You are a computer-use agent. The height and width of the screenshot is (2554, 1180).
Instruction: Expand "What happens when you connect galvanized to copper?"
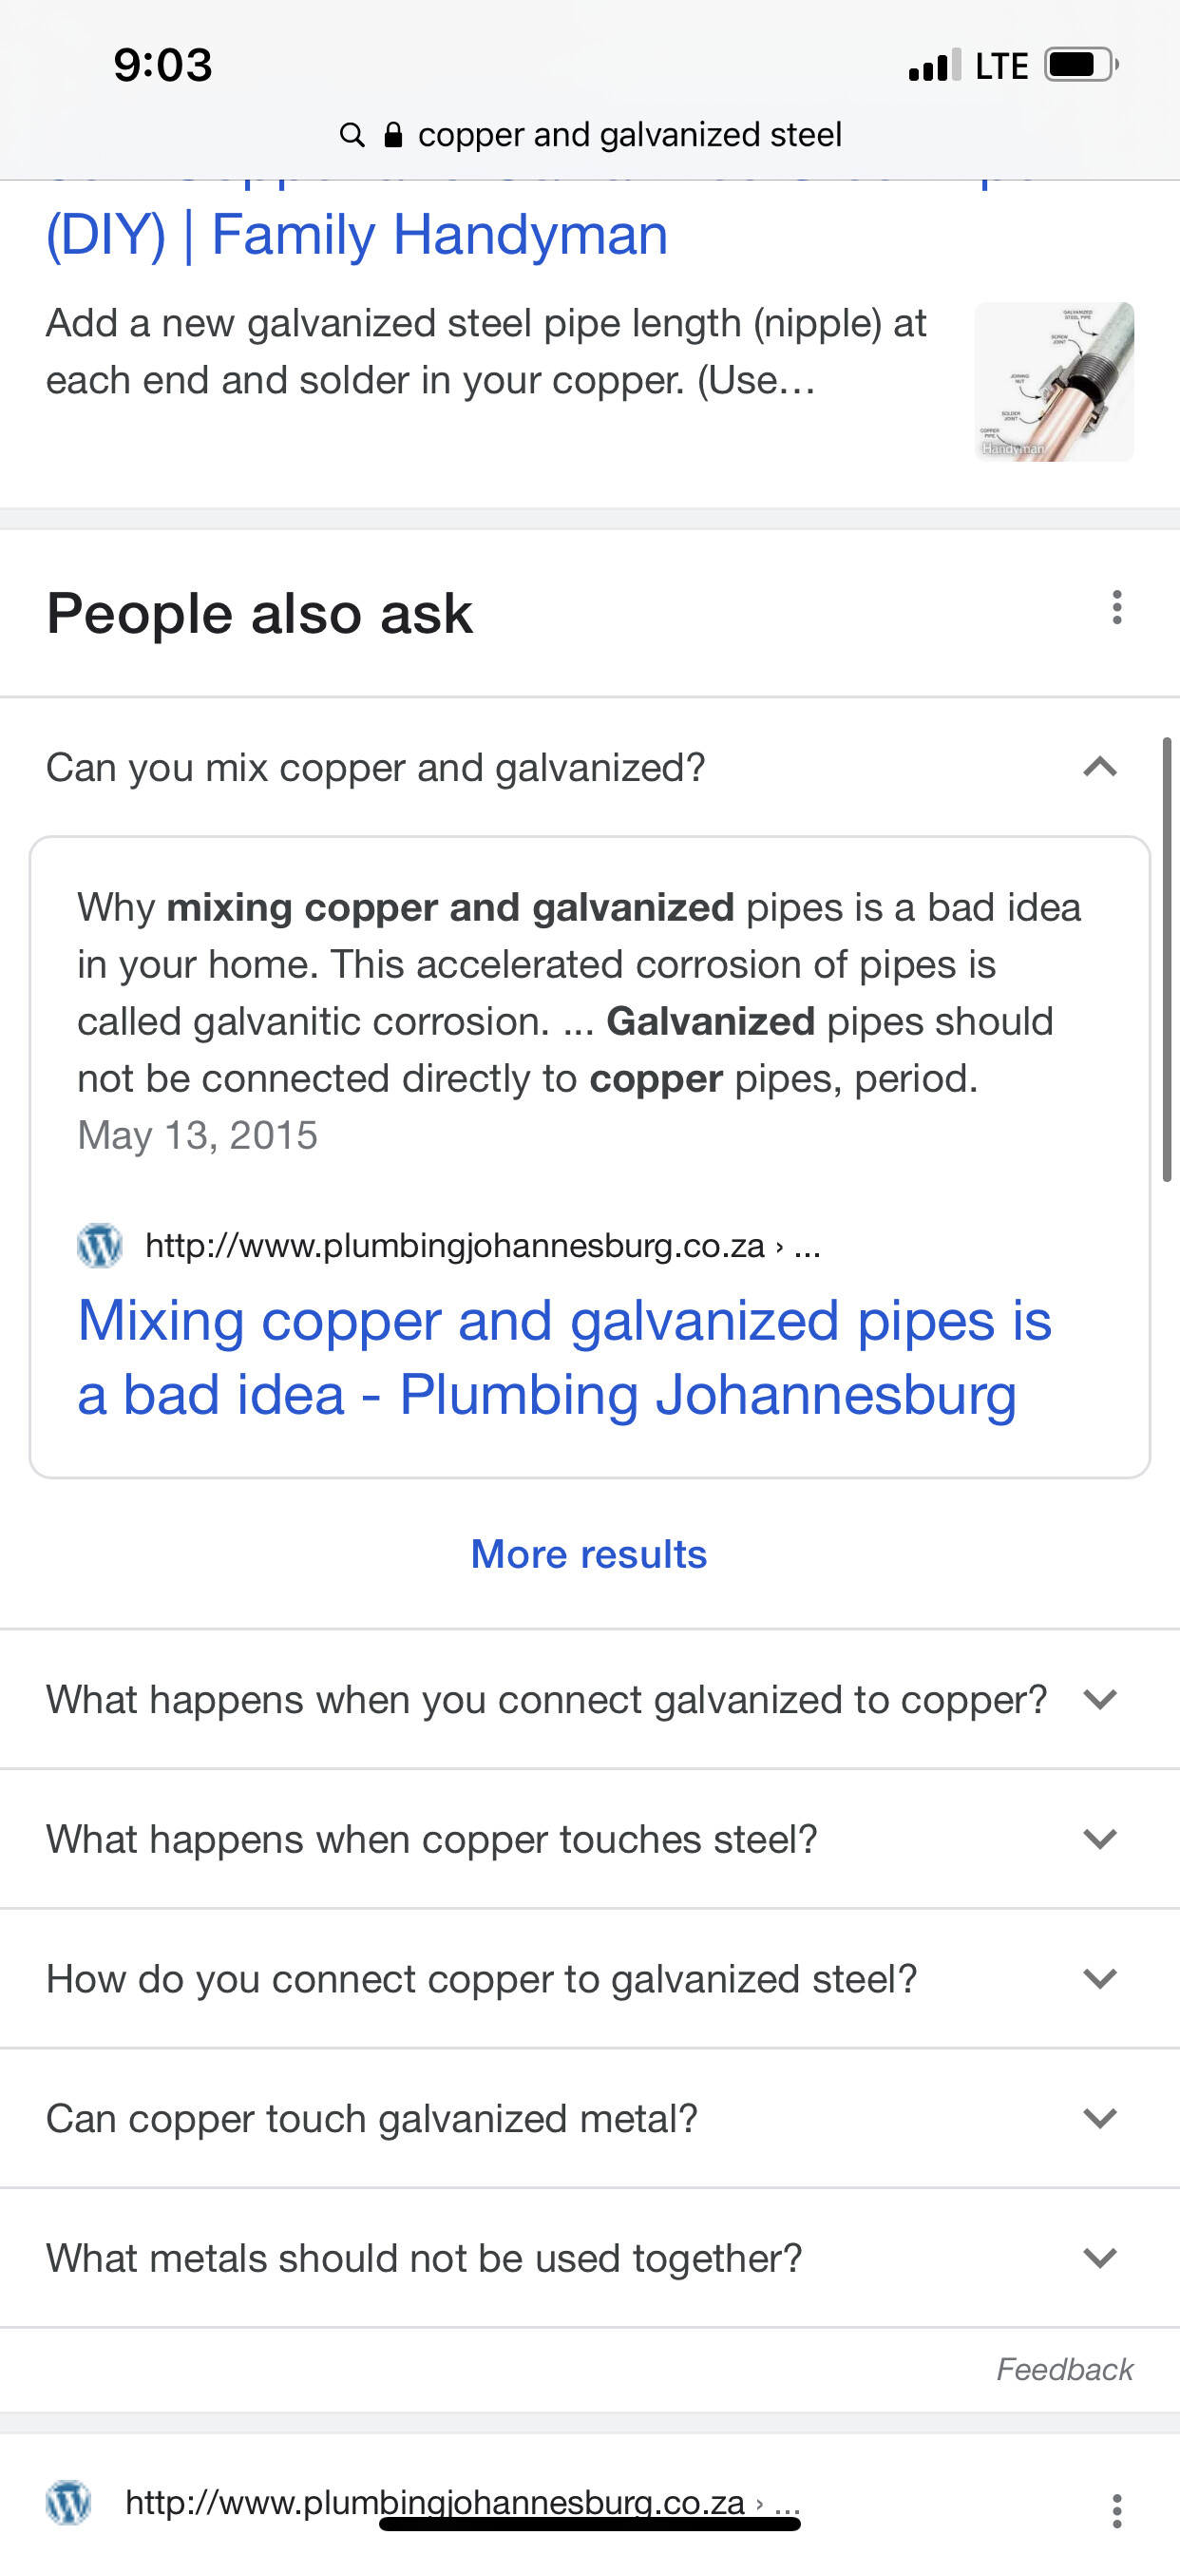(x=590, y=1700)
